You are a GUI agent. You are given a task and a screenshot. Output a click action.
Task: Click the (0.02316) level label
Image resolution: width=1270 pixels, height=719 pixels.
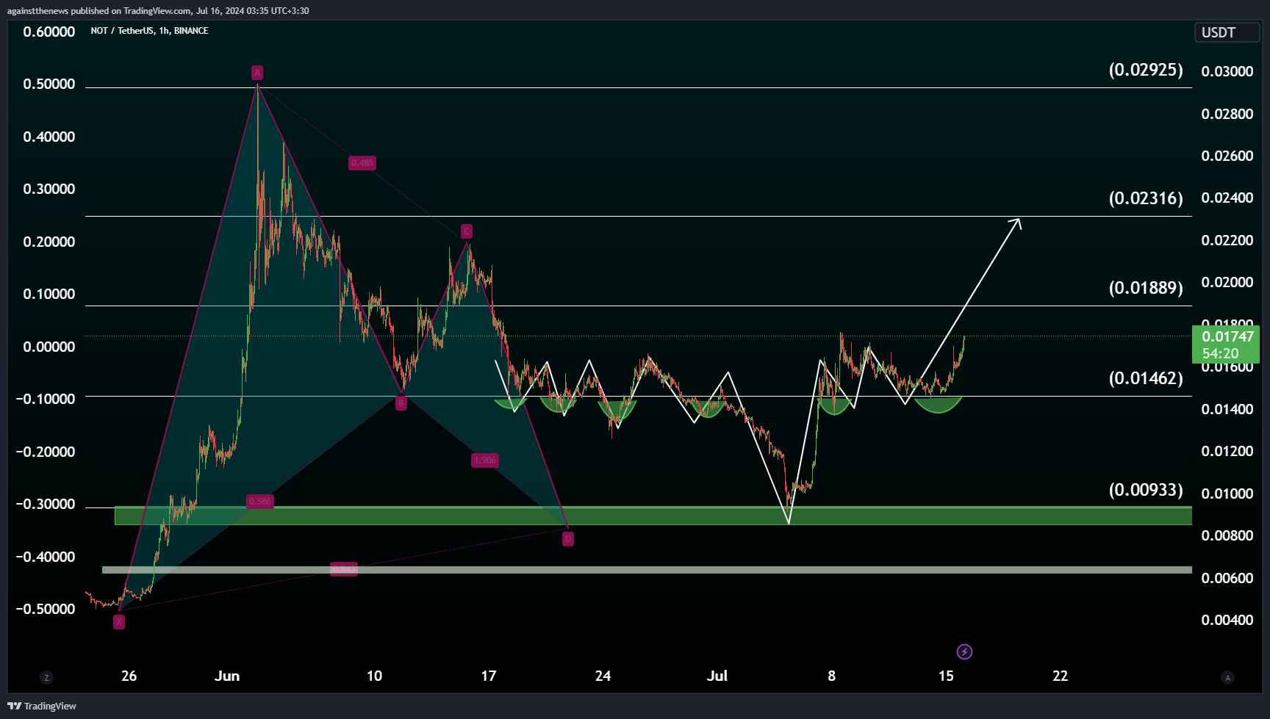[x=1146, y=198]
